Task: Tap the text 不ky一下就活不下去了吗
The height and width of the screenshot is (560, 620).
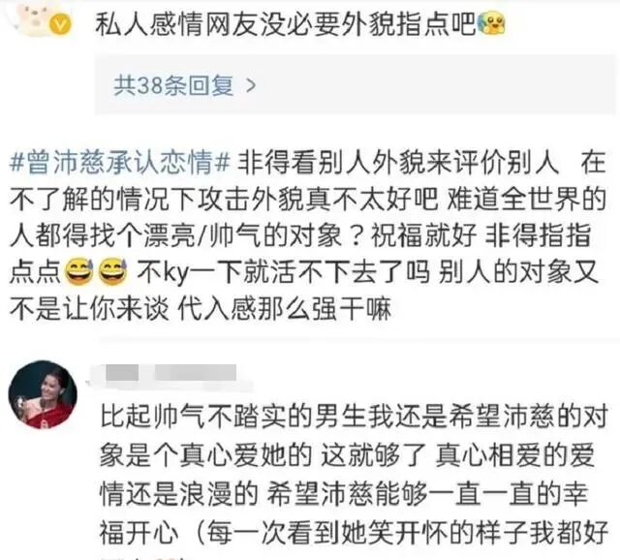Action: (283, 272)
